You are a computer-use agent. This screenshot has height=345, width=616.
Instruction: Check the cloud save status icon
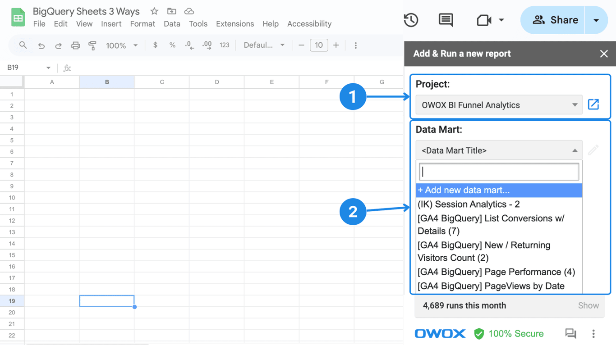click(x=189, y=11)
